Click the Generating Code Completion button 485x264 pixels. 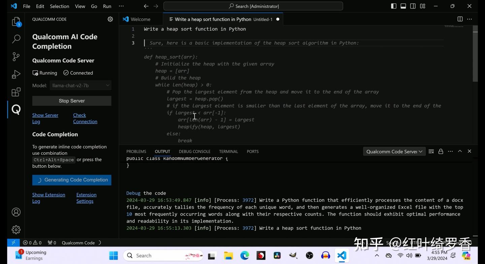72,180
